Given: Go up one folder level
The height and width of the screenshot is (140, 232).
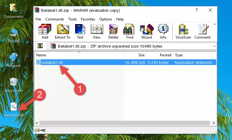Looking at the screenshot, I should [40, 46].
